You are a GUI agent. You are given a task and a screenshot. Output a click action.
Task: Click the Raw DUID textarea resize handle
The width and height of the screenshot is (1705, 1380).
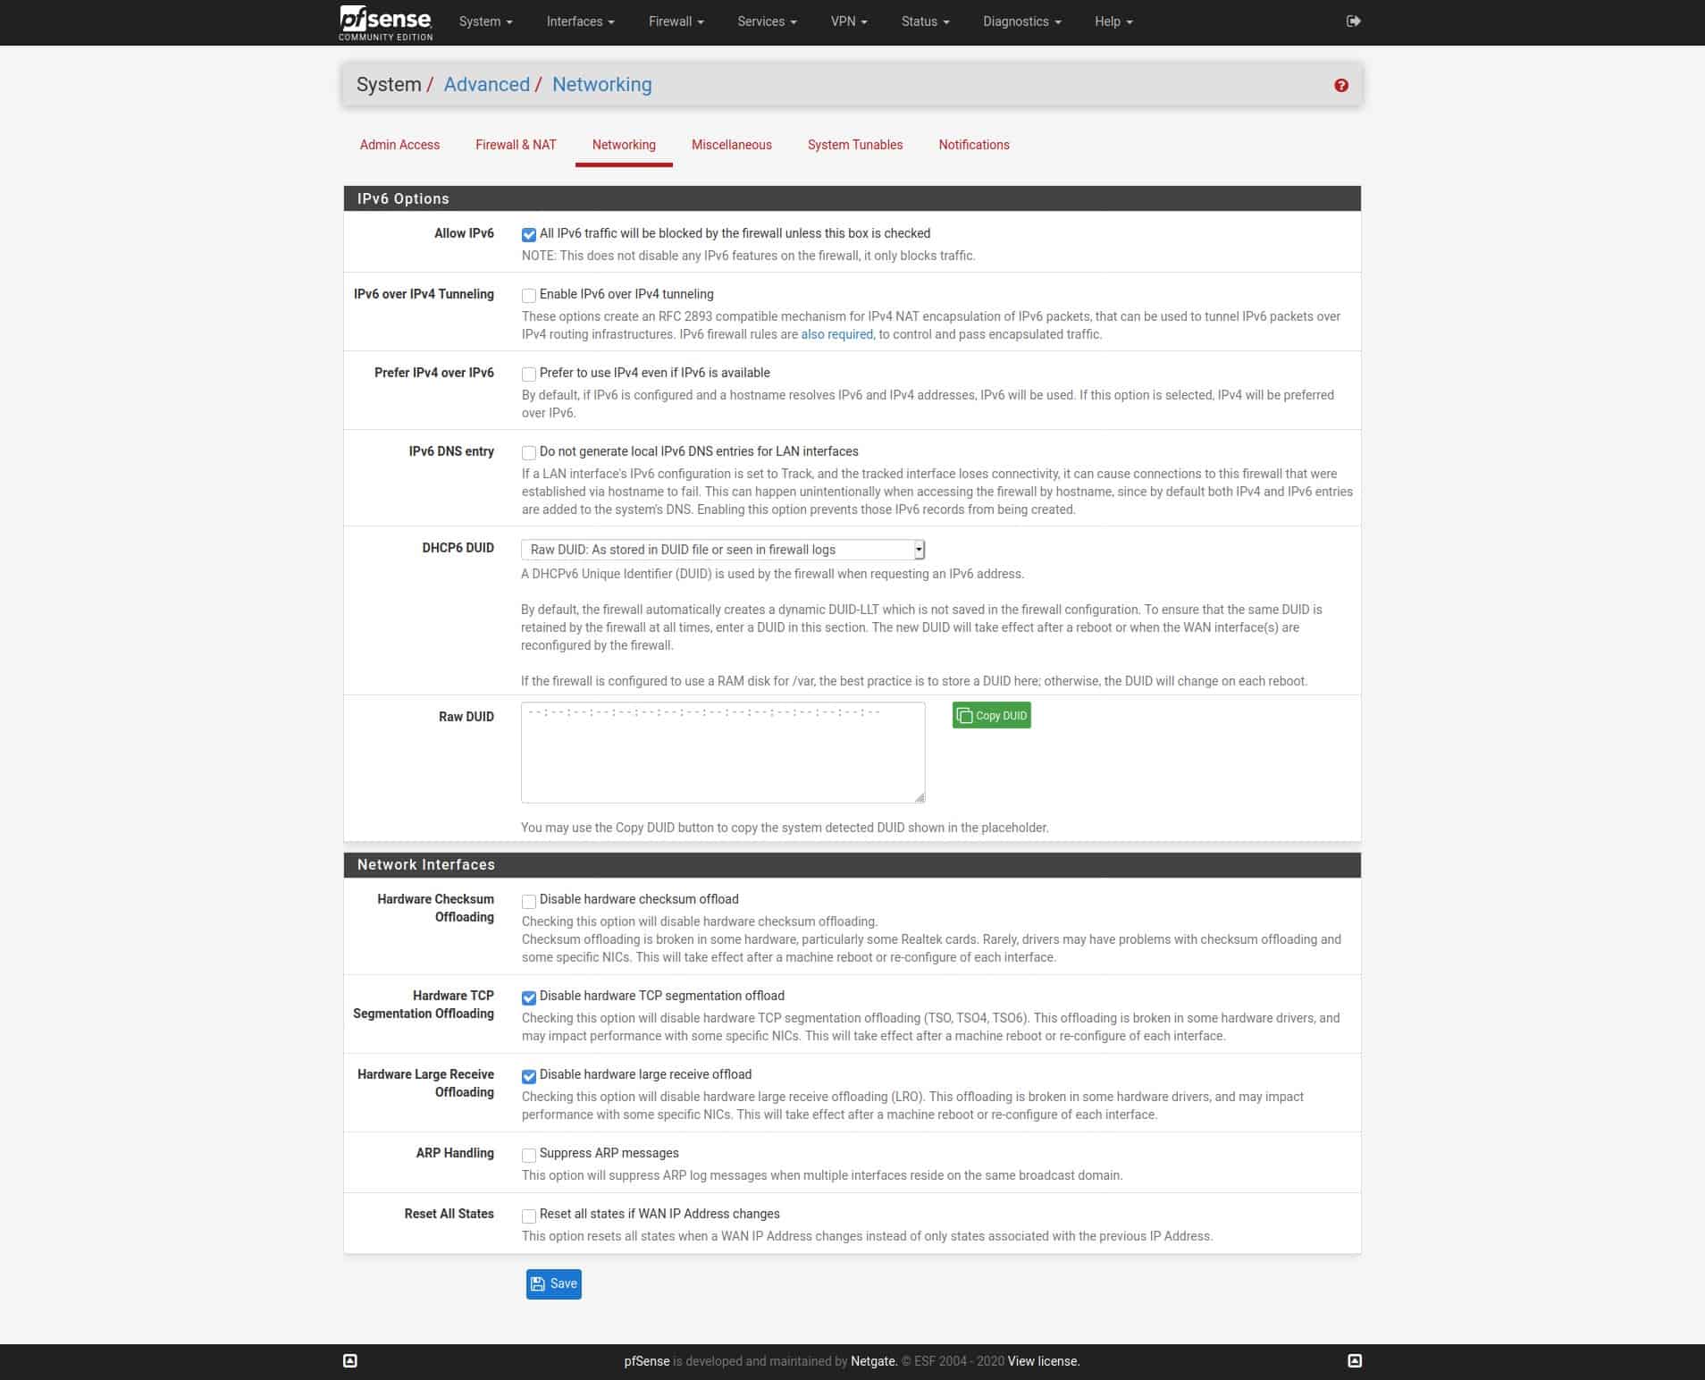(x=920, y=796)
